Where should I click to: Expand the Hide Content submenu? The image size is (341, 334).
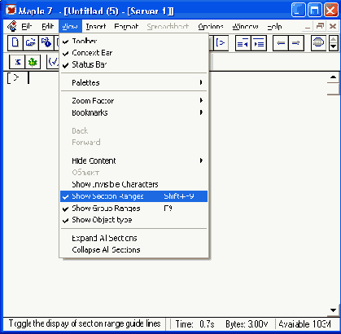(x=133, y=160)
